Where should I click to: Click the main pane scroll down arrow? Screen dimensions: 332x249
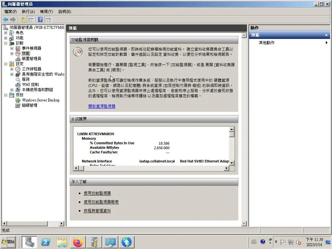(x=244, y=223)
